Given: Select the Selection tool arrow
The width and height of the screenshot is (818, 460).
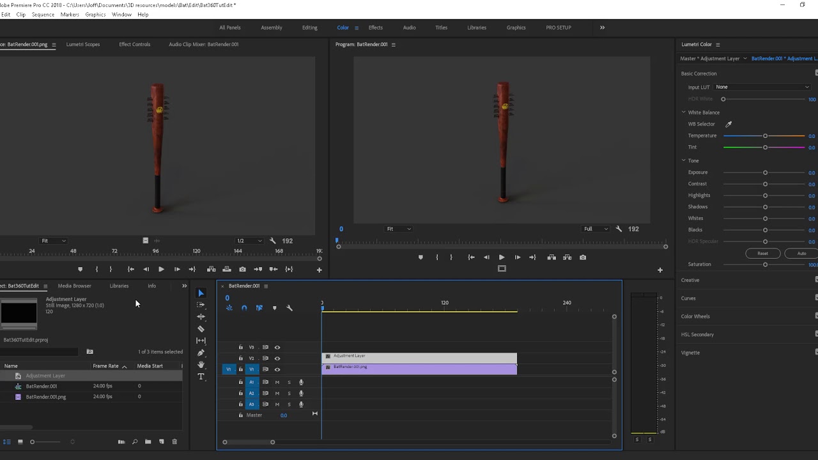Looking at the screenshot, I should coord(201,293).
